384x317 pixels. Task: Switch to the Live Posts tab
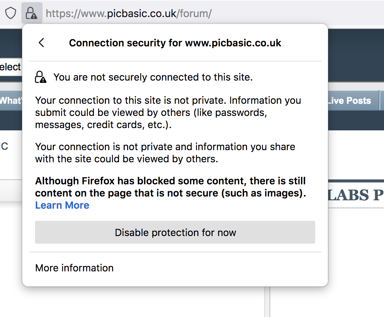click(349, 101)
